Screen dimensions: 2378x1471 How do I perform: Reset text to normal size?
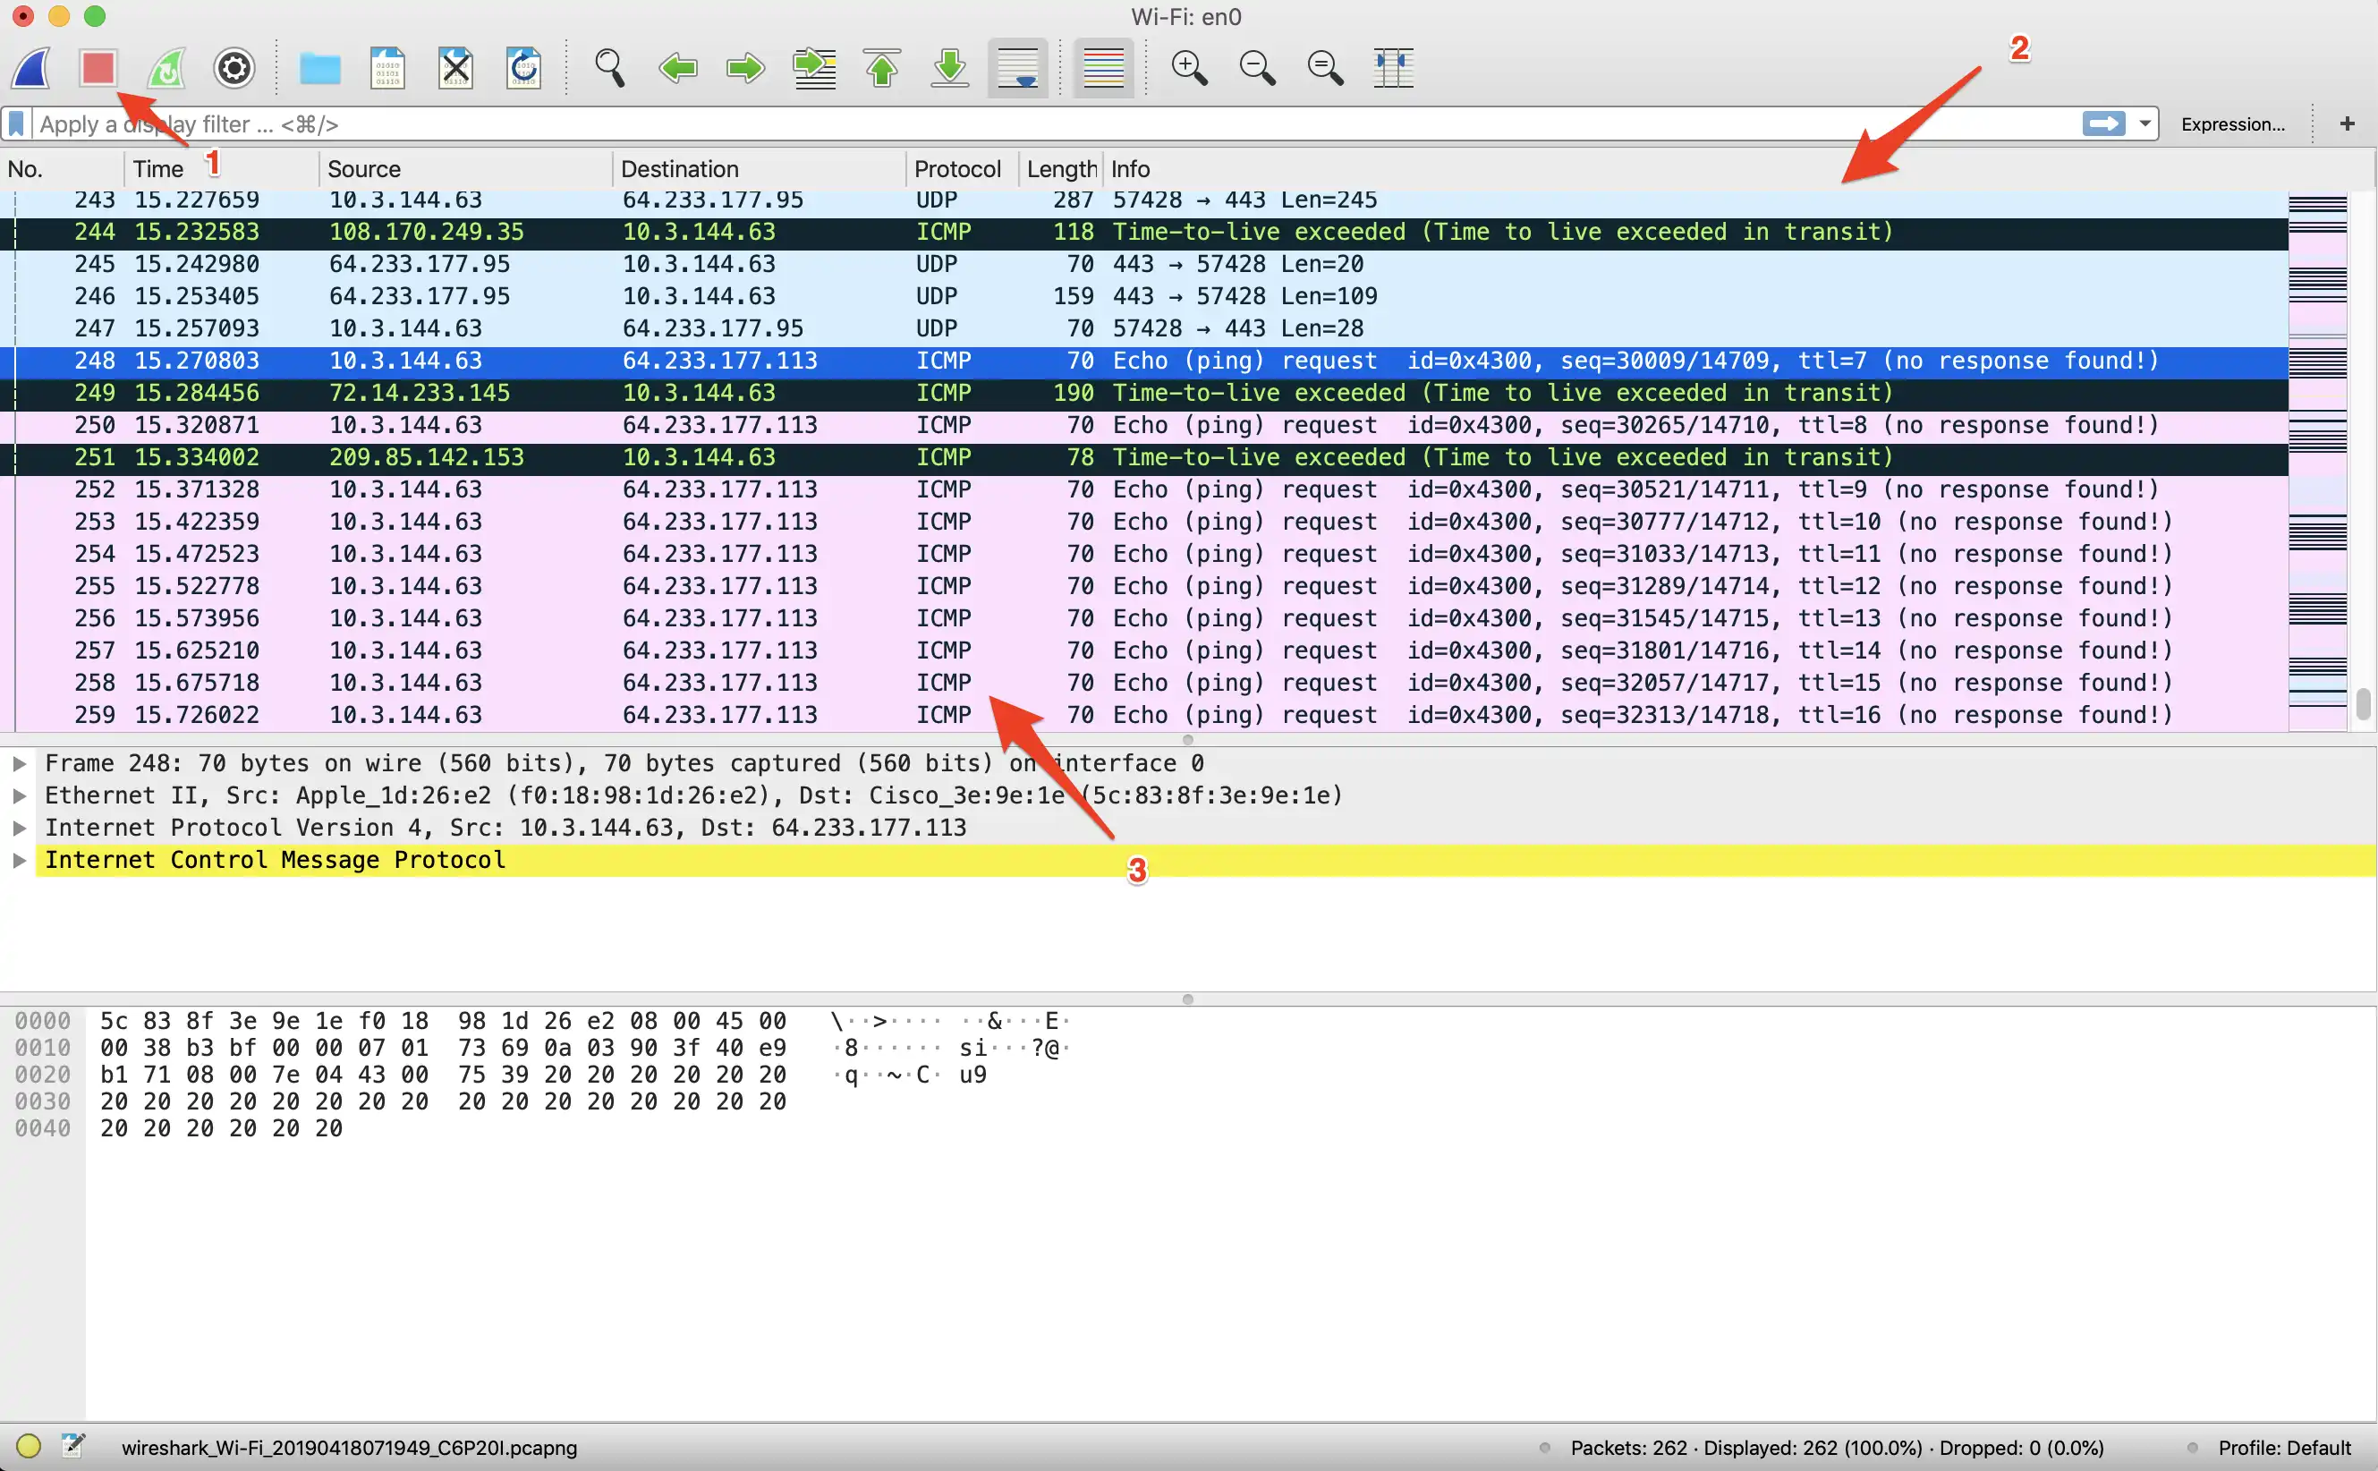pyautogui.click(x=1325, y=68)
